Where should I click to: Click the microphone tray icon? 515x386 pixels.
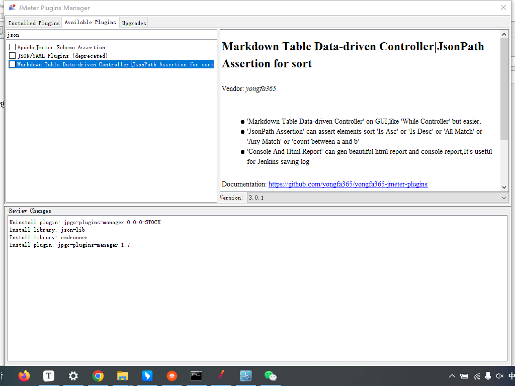point(488,376)
